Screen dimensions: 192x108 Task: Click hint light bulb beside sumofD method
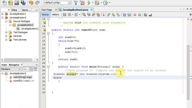(x=44, y=30)
